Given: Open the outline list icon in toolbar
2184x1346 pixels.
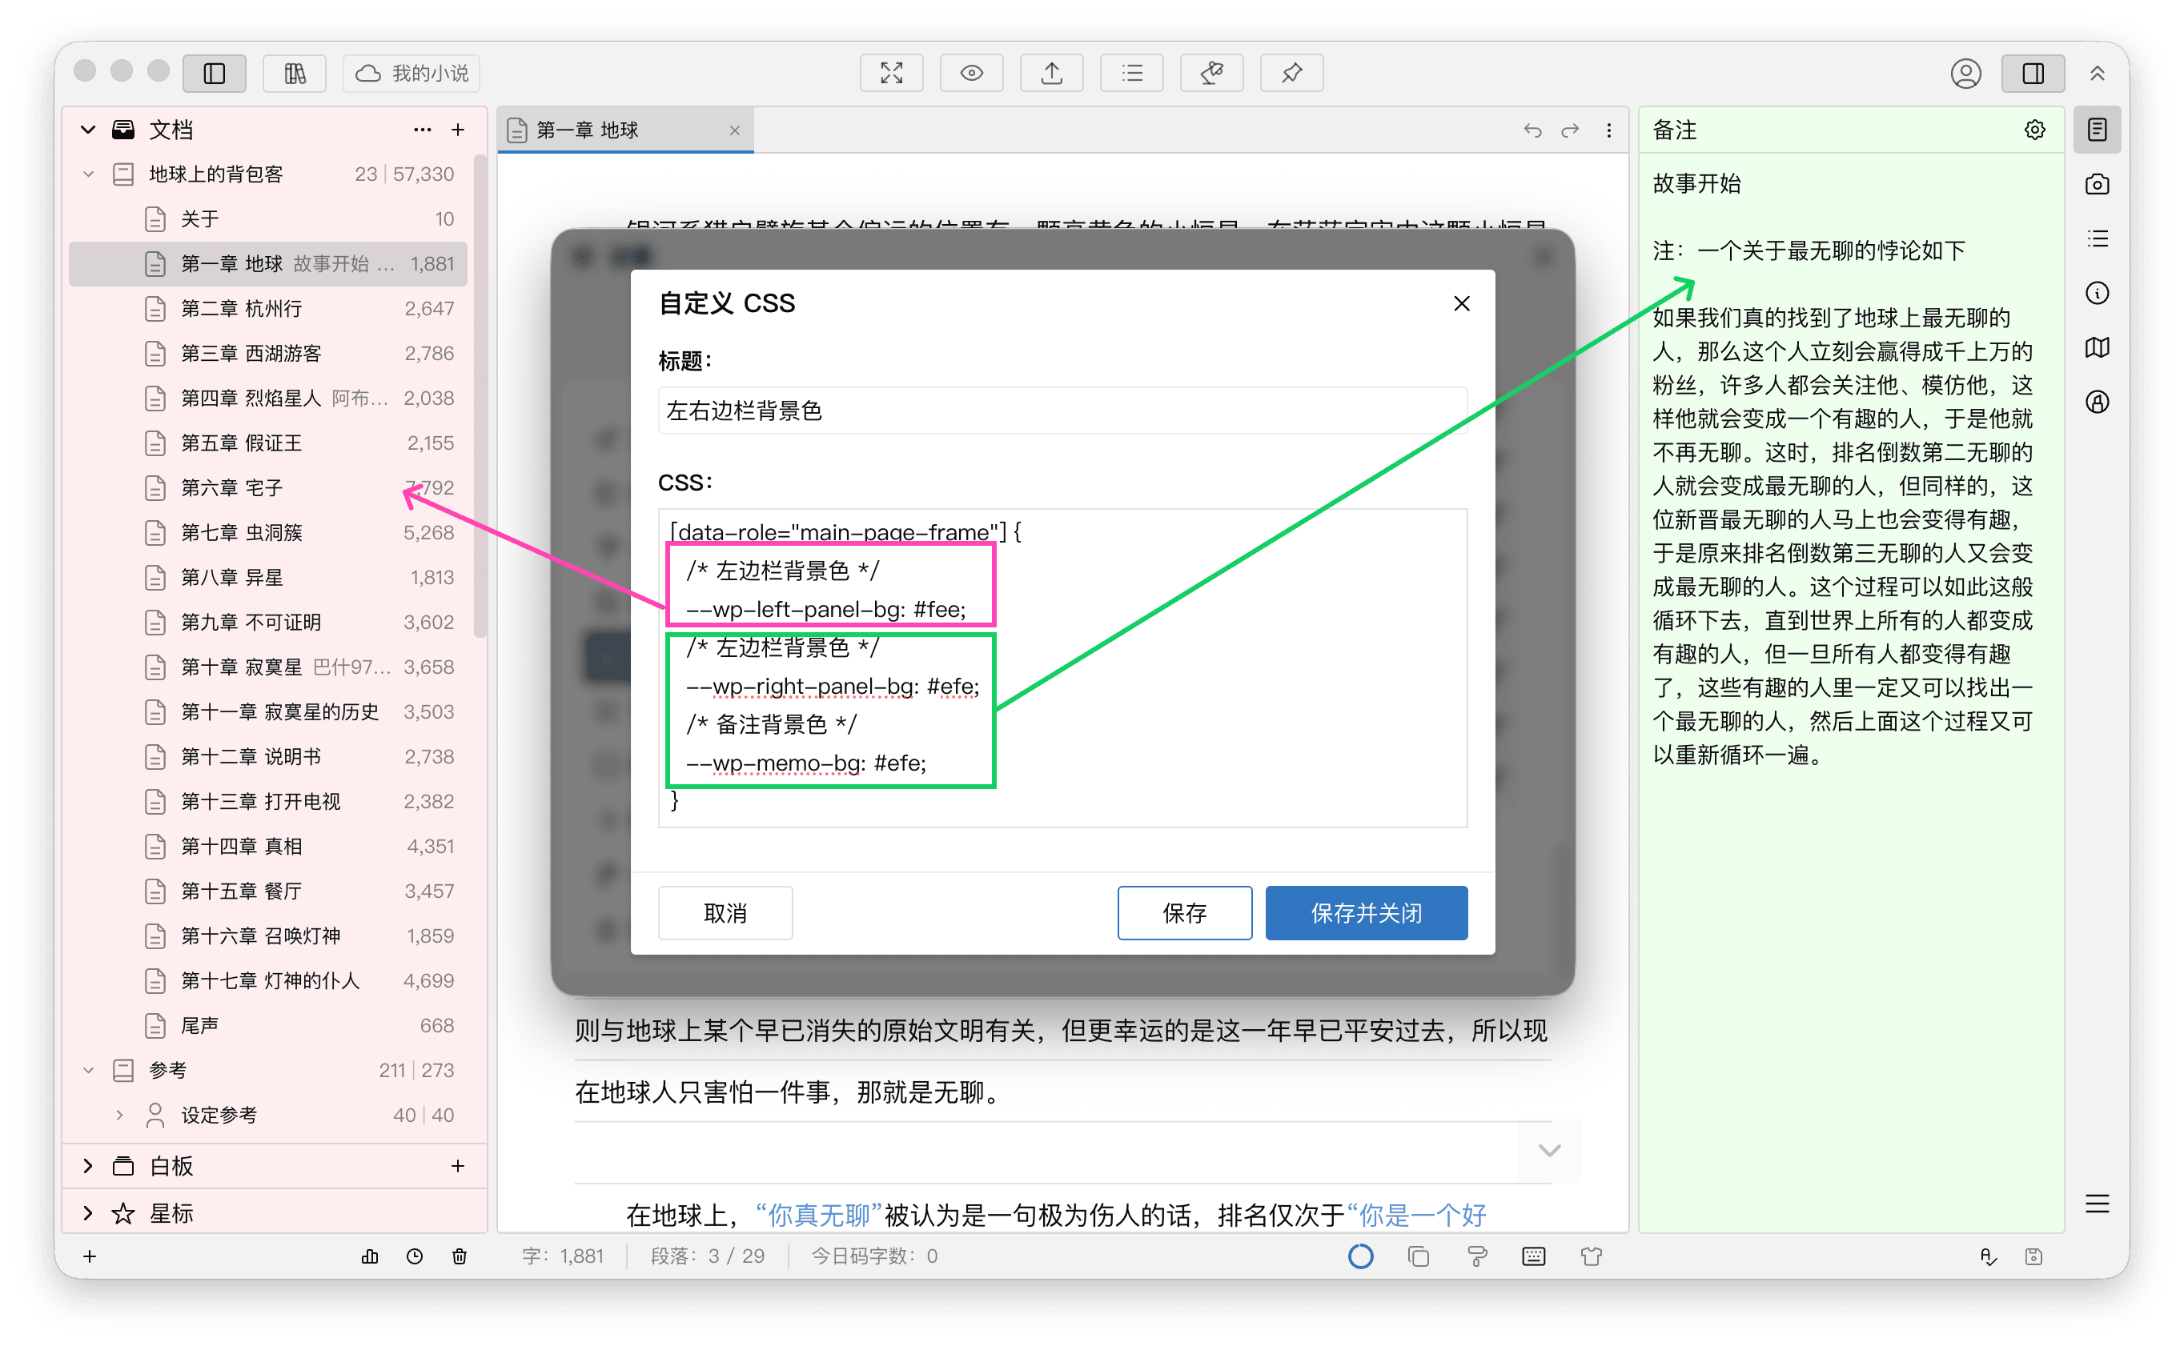Looking at the screenshot, I should [1131, 73].
